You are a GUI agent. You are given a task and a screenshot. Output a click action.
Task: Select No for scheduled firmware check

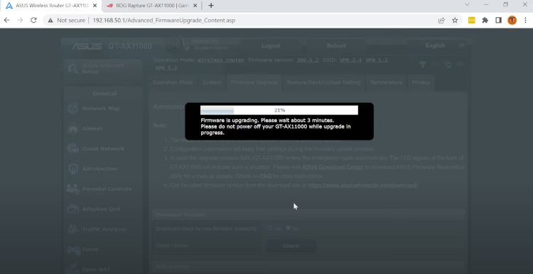coord(289,228)
